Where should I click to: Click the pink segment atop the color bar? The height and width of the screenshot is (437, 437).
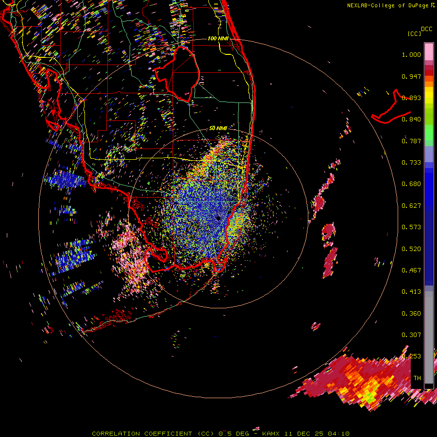point(429,51)
